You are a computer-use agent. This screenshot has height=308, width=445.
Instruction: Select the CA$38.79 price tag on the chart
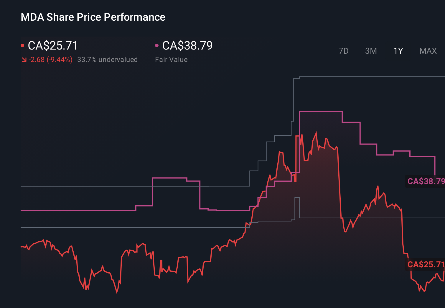pyautogui.click(x=426, y=181)
